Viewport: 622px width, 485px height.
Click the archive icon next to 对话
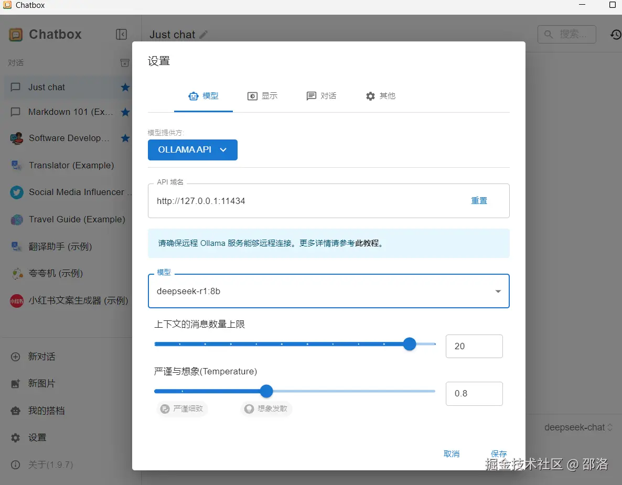(x=125, y=63)
